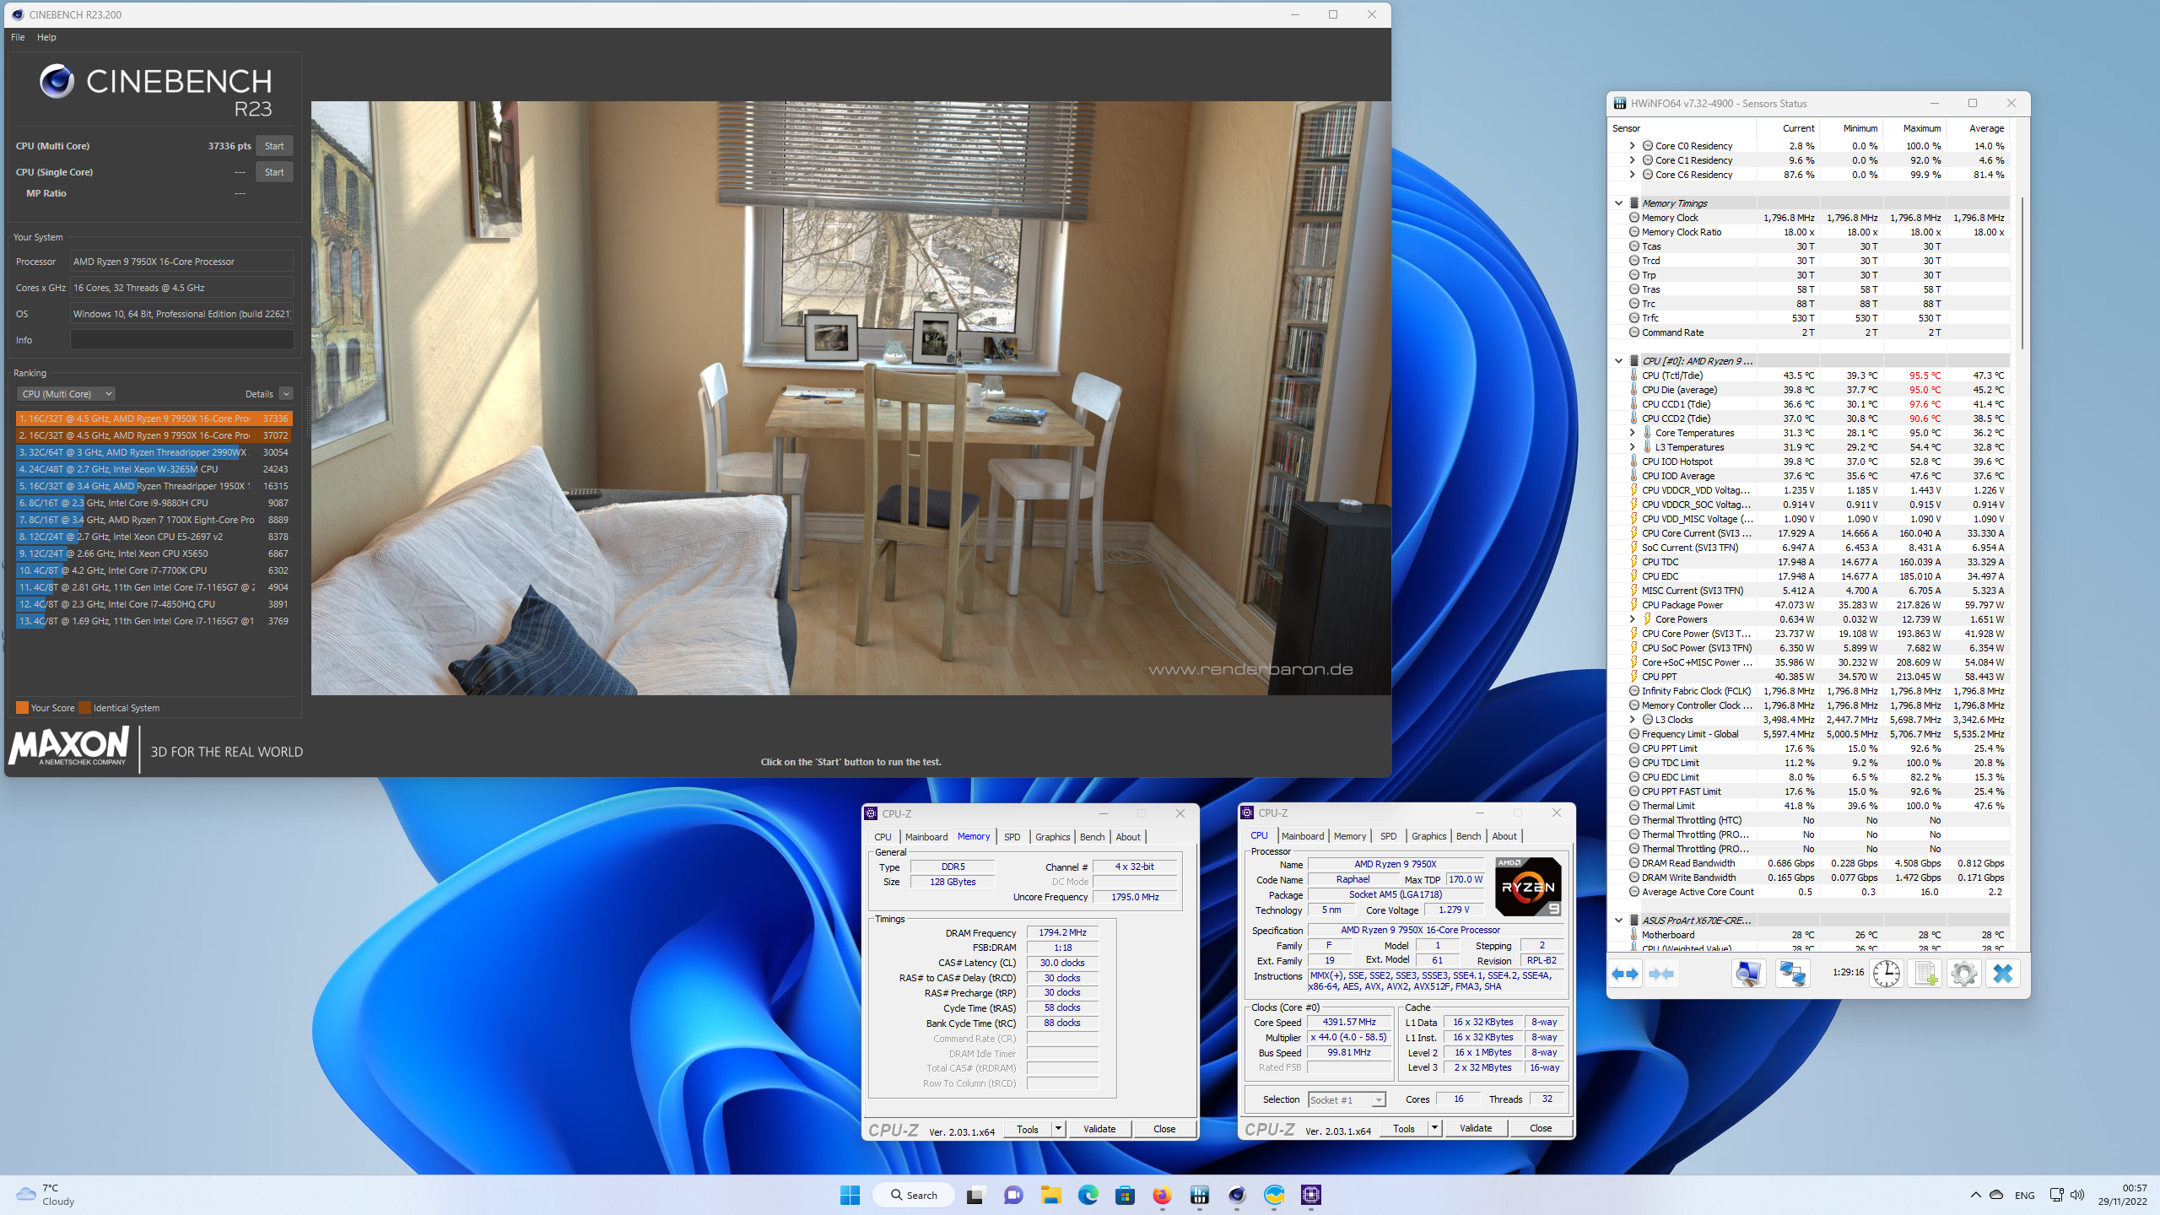Switch to CPU-Z taskbar icon
2160x1215 pixels.
pos(1311,1195)
